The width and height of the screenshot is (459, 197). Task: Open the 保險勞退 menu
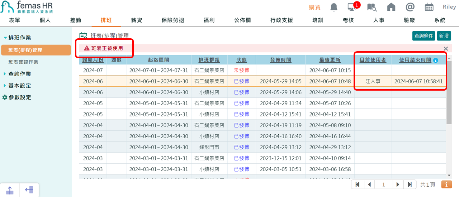click(173, 20)
